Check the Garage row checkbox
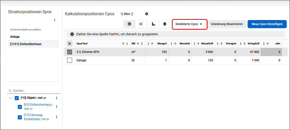 [x=70, y=60]
